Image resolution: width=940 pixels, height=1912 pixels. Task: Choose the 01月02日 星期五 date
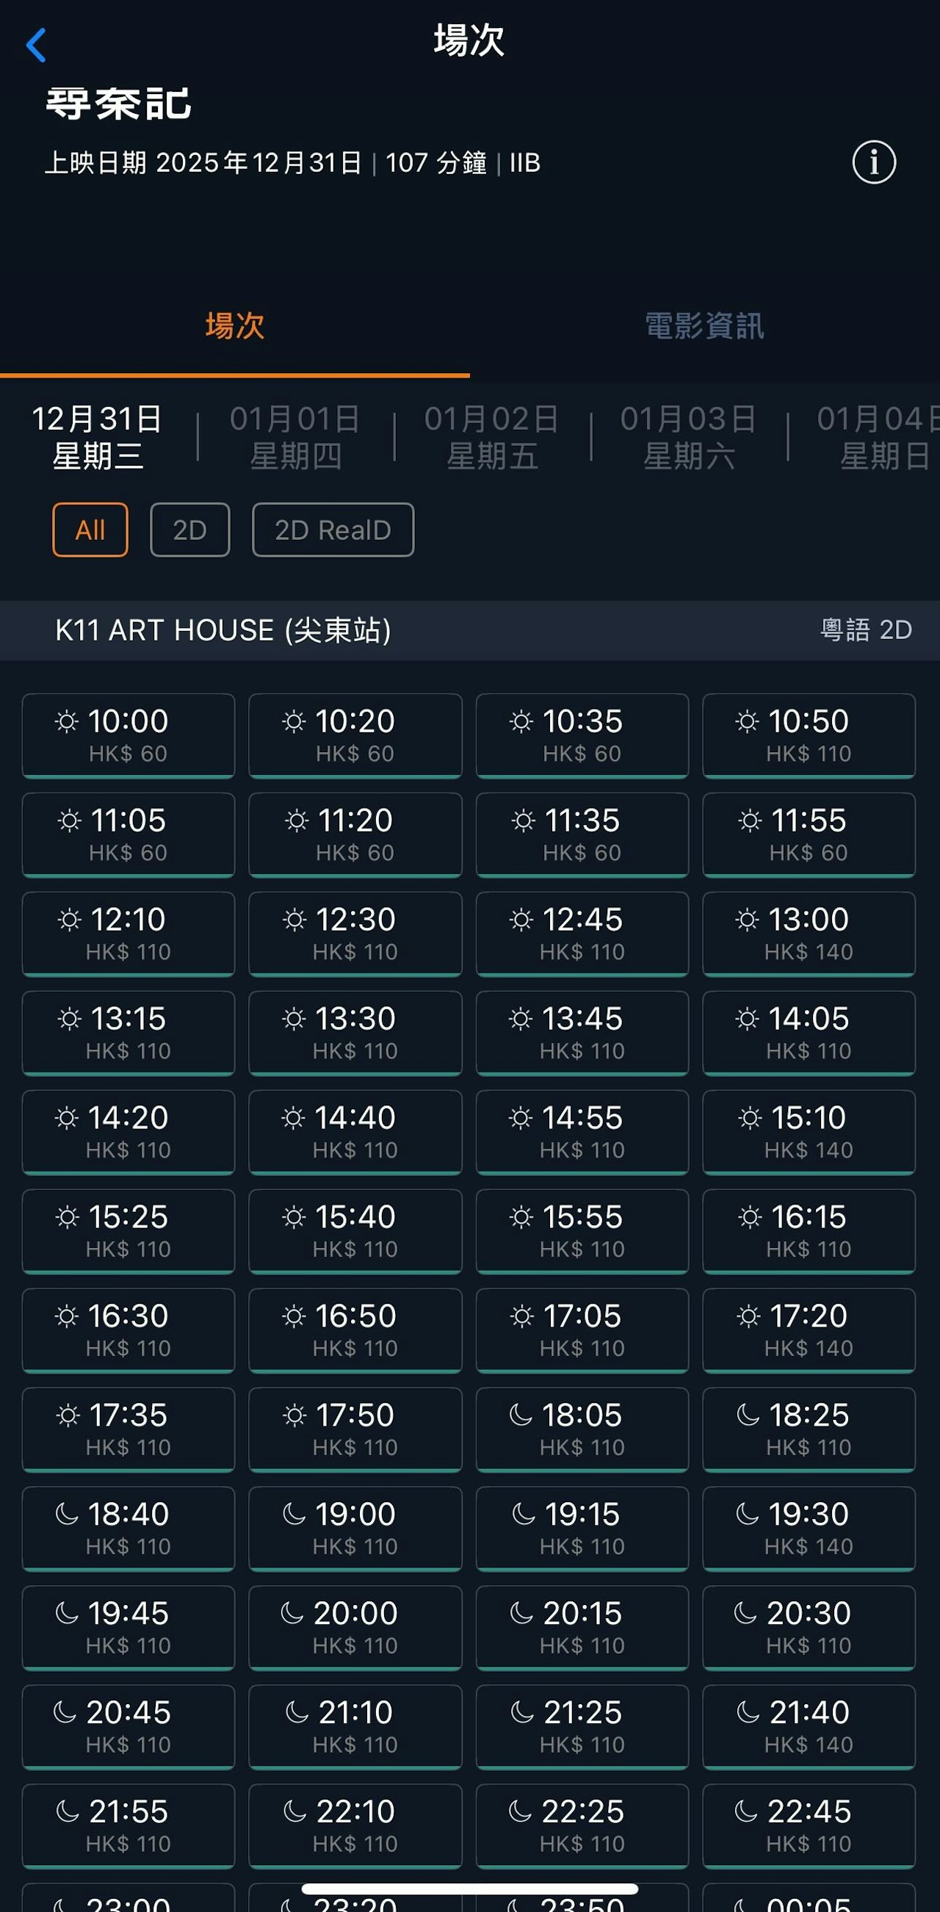[x=492, y=437]
